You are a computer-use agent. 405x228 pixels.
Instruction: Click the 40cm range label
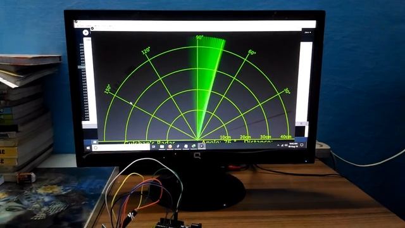(285, 137)
